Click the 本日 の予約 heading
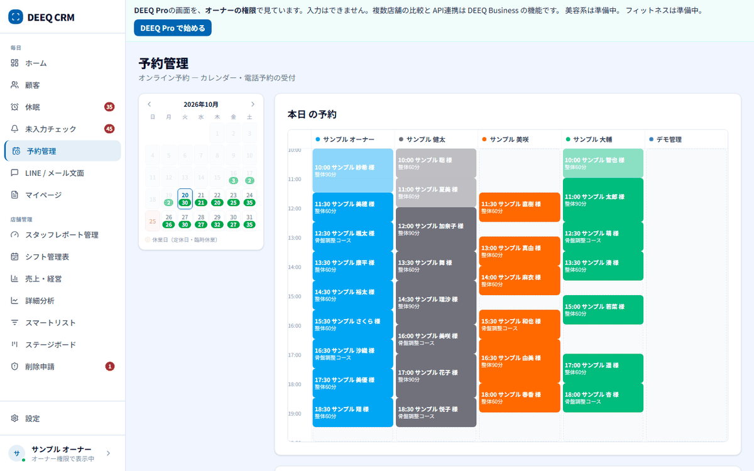This screenshot has width=754, height=471. (312, 114)
